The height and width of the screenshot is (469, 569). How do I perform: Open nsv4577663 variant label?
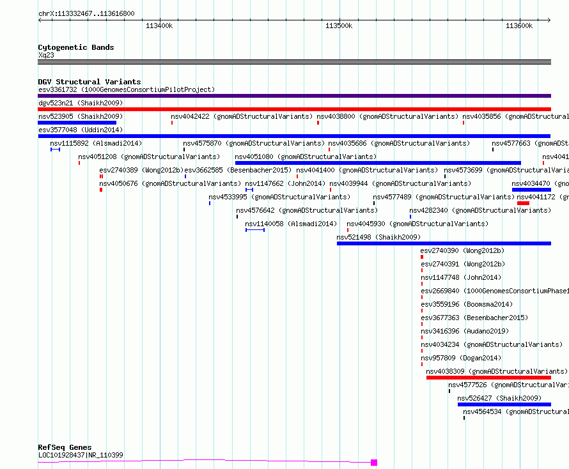coord(530,143)
